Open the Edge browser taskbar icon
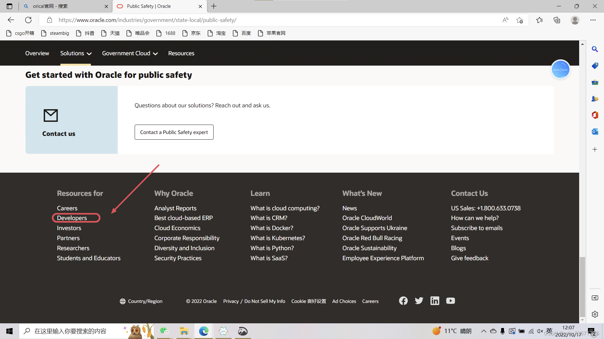This screenshot has height=339, width=604. pos(204,331)
